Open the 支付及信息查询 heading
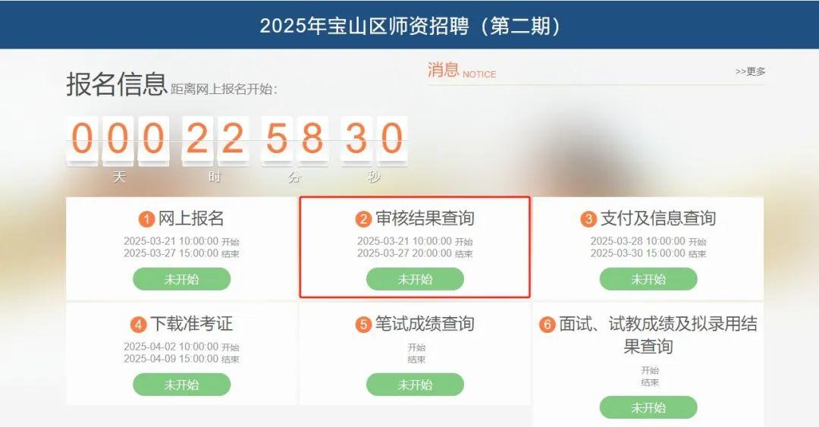This screenshot has width=819, height=427. (658, 218)
